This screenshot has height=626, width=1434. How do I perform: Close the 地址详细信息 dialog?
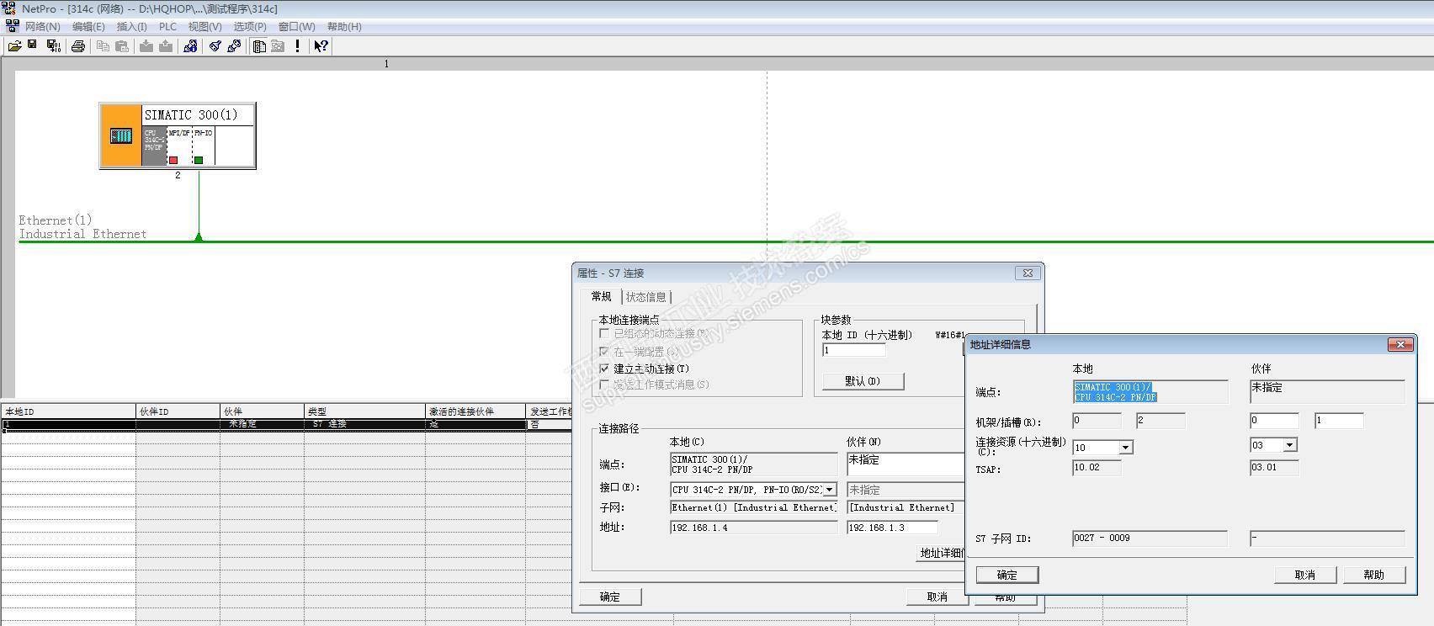(x=1400, y=344)
